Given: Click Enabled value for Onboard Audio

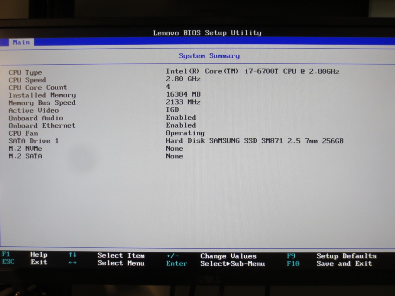Looking at the screenshot, I should point(181,118).
